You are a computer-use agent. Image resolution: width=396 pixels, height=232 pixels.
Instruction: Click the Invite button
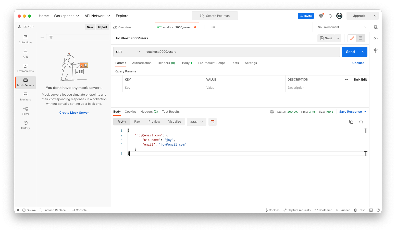coord(306,16)
